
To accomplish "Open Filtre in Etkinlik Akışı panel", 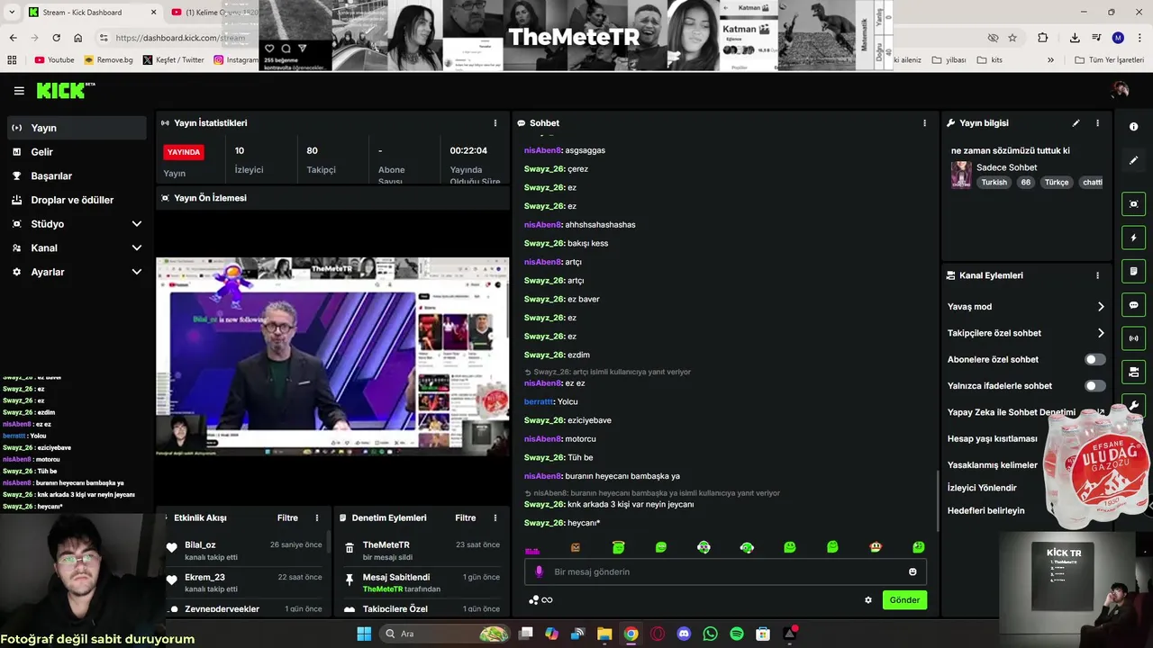I will point(287,518).
